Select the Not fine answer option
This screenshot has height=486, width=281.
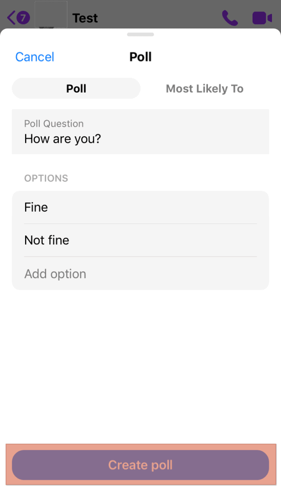(x=140, y=240)
